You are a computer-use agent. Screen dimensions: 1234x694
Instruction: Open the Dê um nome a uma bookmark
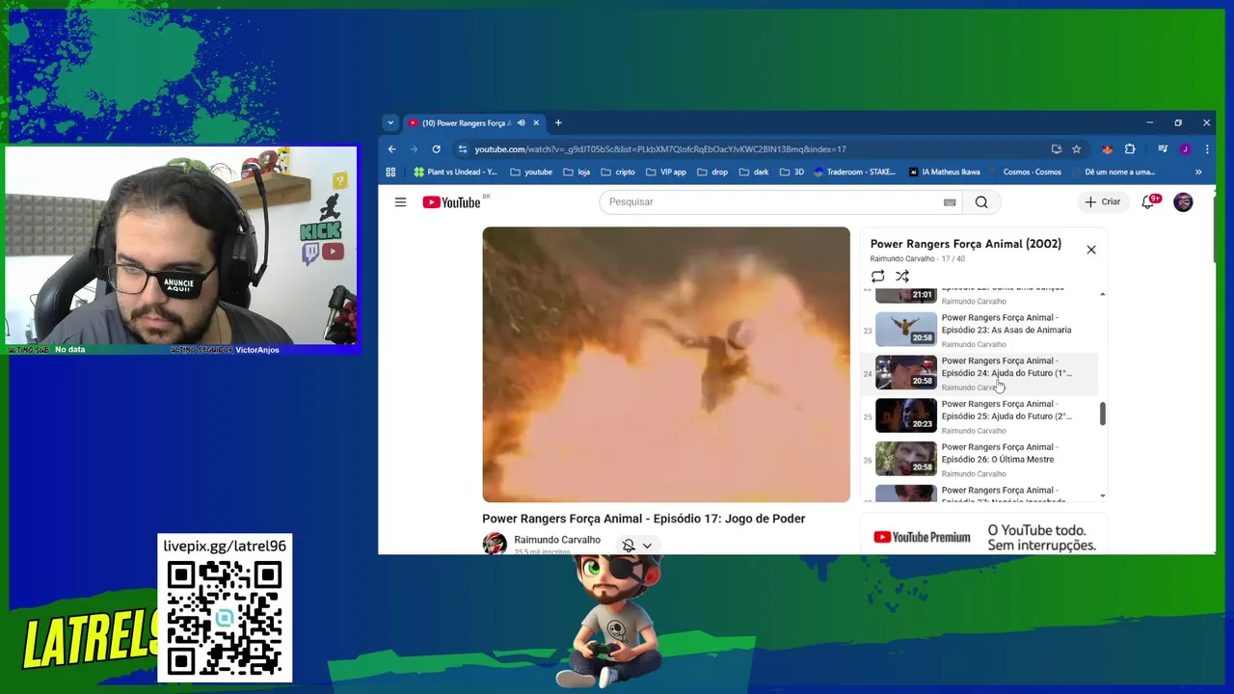[x=1113, y=173]
